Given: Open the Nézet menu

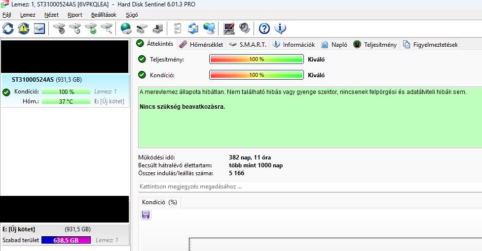Looking at the screenshot, I should pyautogui.click(x=51, y=15).
